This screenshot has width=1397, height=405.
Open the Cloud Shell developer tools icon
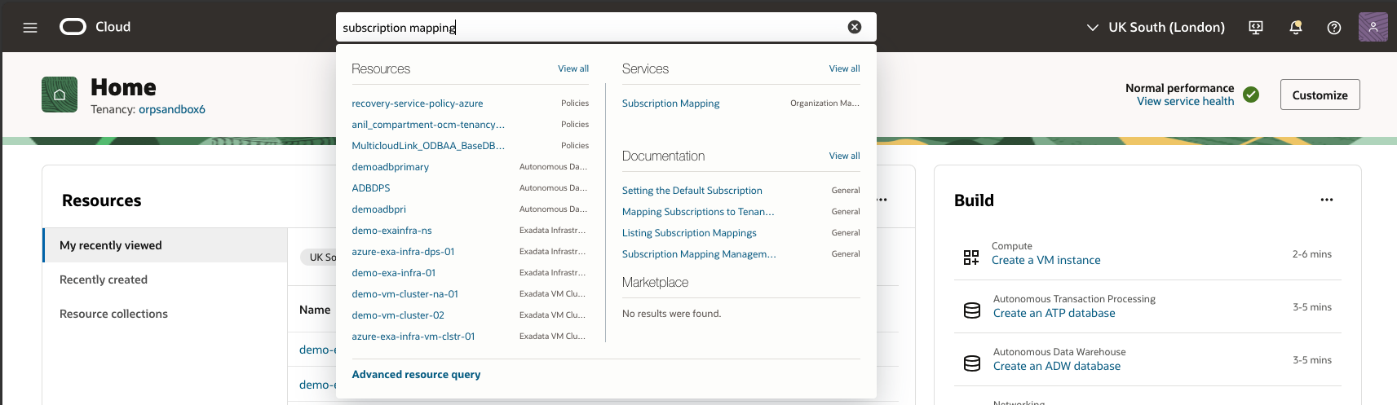tap(1255, 27)
